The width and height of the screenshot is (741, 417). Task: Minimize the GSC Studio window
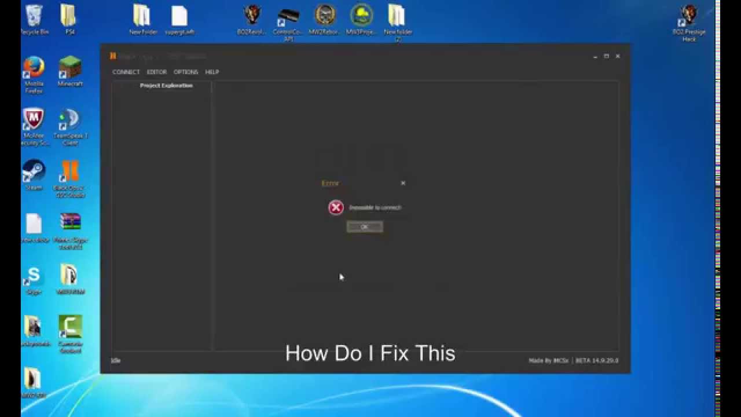[x=595, y=56]
